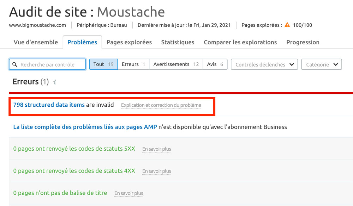Filter by Erreurs 1

coord(133,64)
